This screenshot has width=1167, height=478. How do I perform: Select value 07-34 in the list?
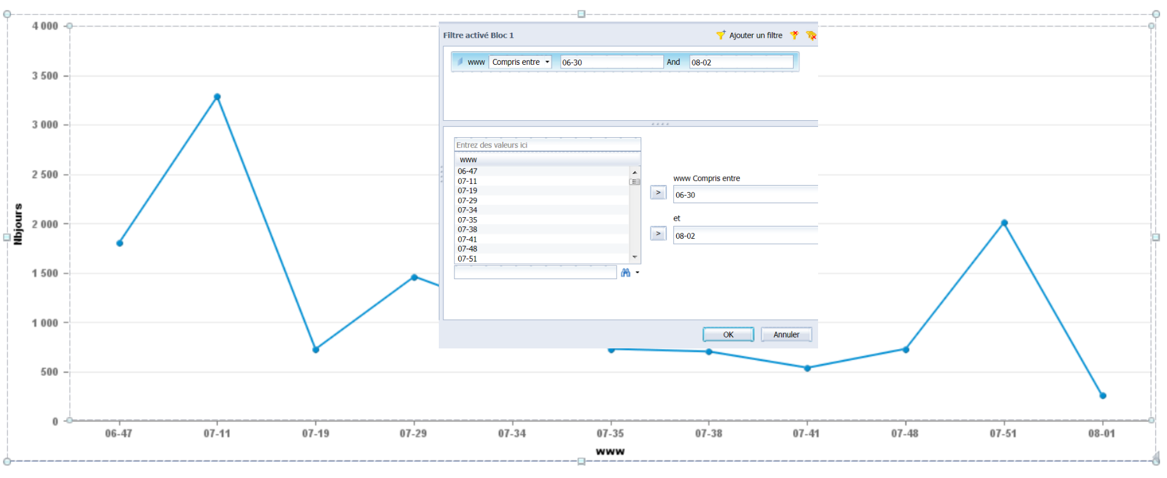[541, 210]
